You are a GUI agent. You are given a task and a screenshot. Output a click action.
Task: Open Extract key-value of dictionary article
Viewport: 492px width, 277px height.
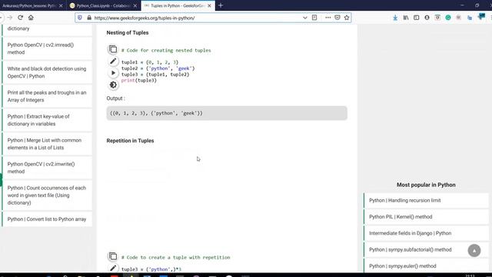pyautogui.click(x=47, y=120)
